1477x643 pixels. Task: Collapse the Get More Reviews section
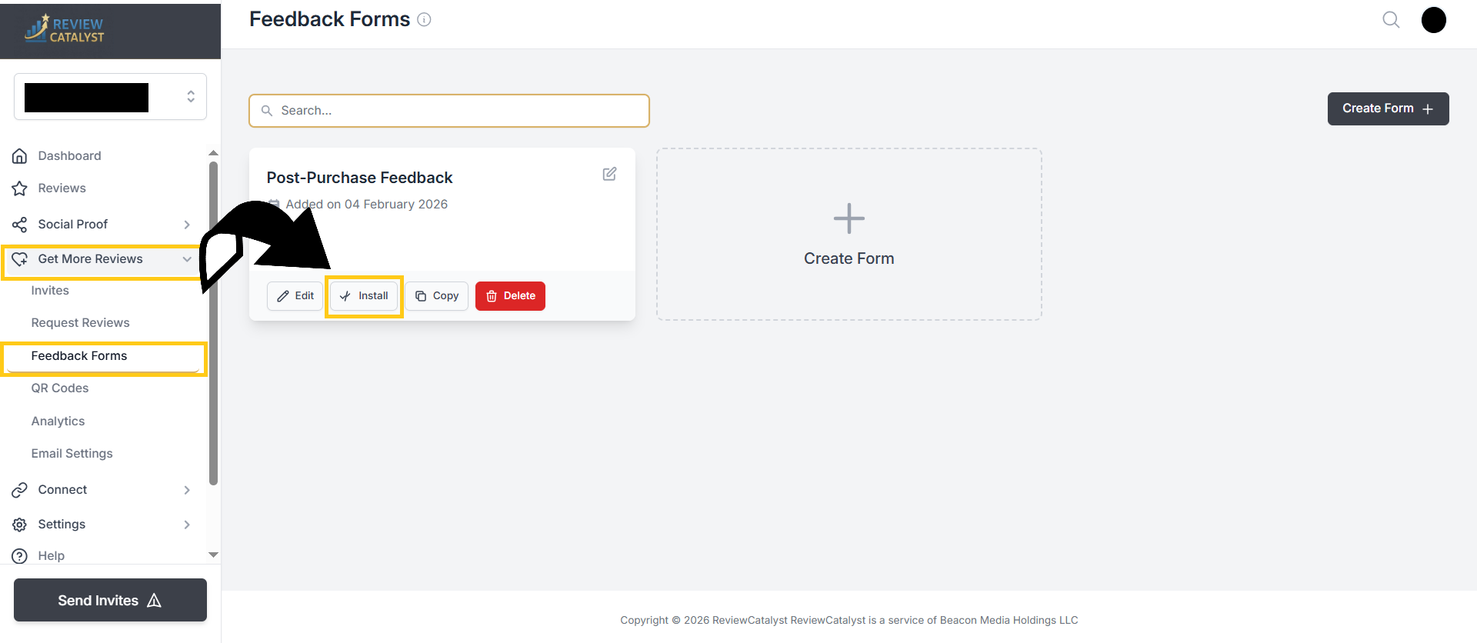(187, 259)
